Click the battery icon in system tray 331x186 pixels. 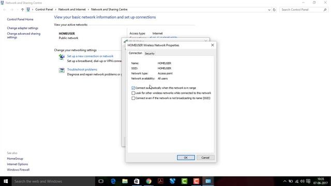click(x=291, y=181)
